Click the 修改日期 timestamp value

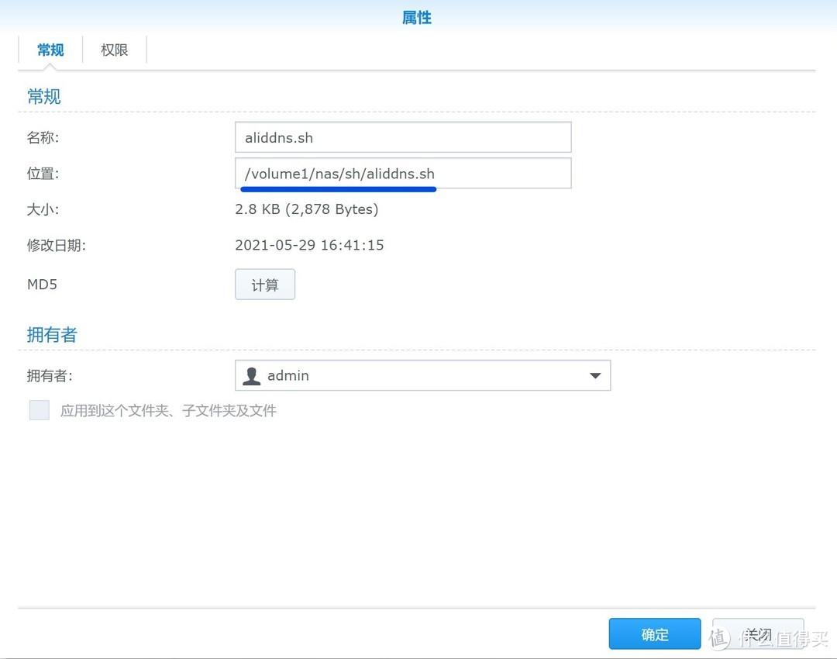pyautogui.click(x=308, y=245)
